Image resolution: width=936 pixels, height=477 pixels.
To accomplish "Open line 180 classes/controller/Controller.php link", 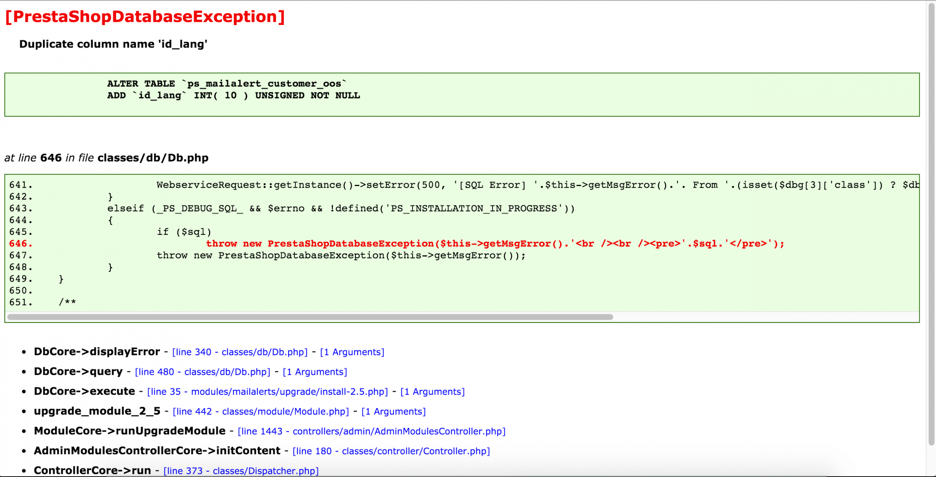I will [x=391, y=451].
